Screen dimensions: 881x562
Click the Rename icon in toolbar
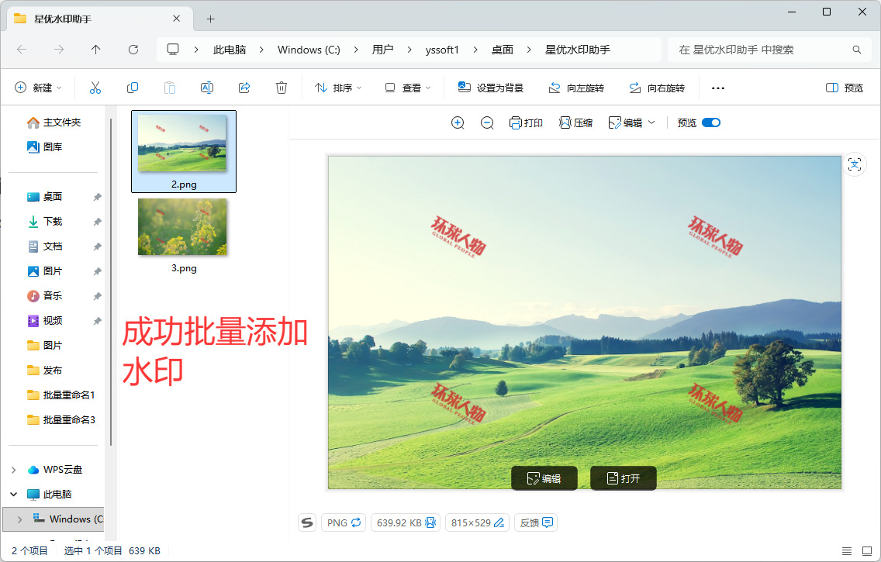(x=207, y=88)
